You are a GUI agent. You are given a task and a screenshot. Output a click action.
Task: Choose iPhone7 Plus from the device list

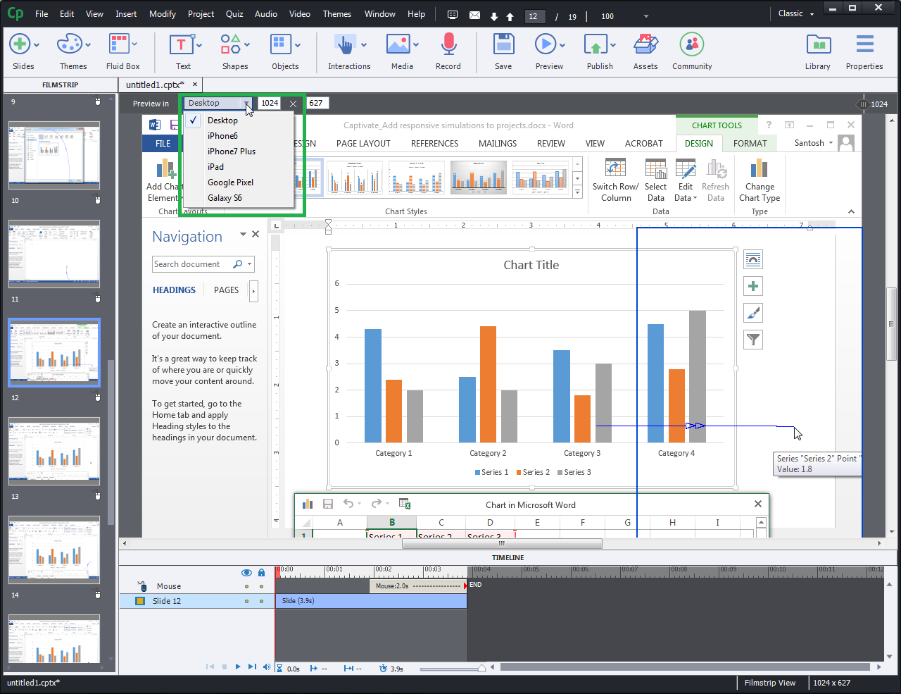click(232, 151)
